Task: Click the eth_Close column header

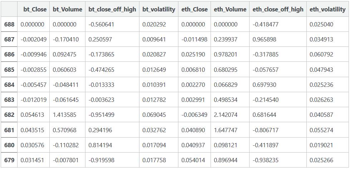Action: pos(194,9)
